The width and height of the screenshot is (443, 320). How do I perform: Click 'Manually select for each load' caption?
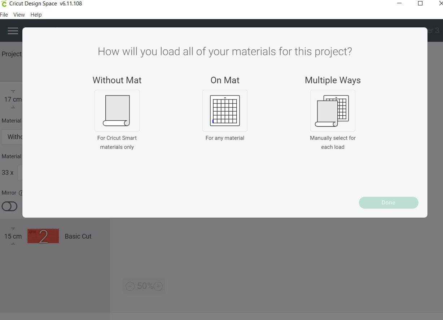(333, 142)
